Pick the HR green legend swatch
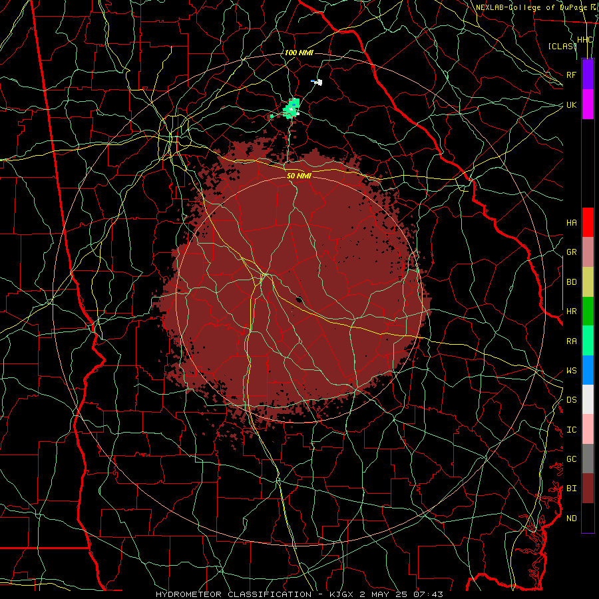 [x=588, y=311]
